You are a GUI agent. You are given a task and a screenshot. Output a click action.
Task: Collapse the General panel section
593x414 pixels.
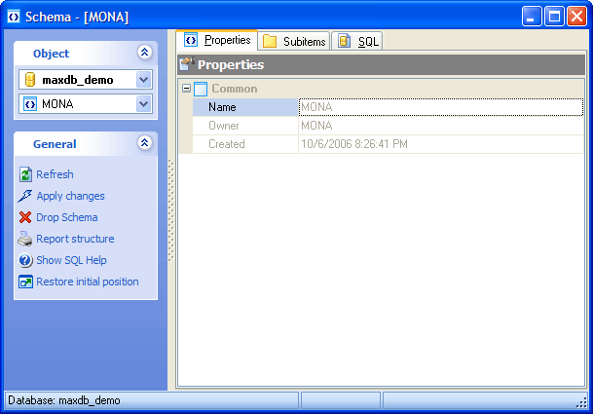(144, 143)
